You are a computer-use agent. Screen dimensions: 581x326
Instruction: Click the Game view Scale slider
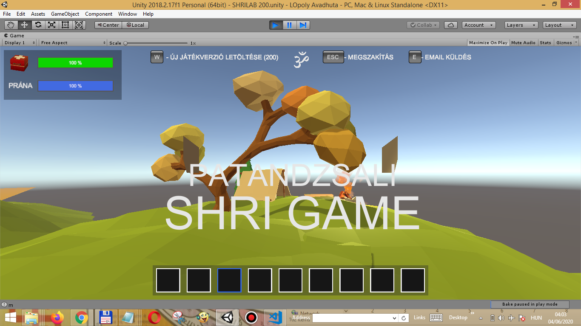(156, 43)
